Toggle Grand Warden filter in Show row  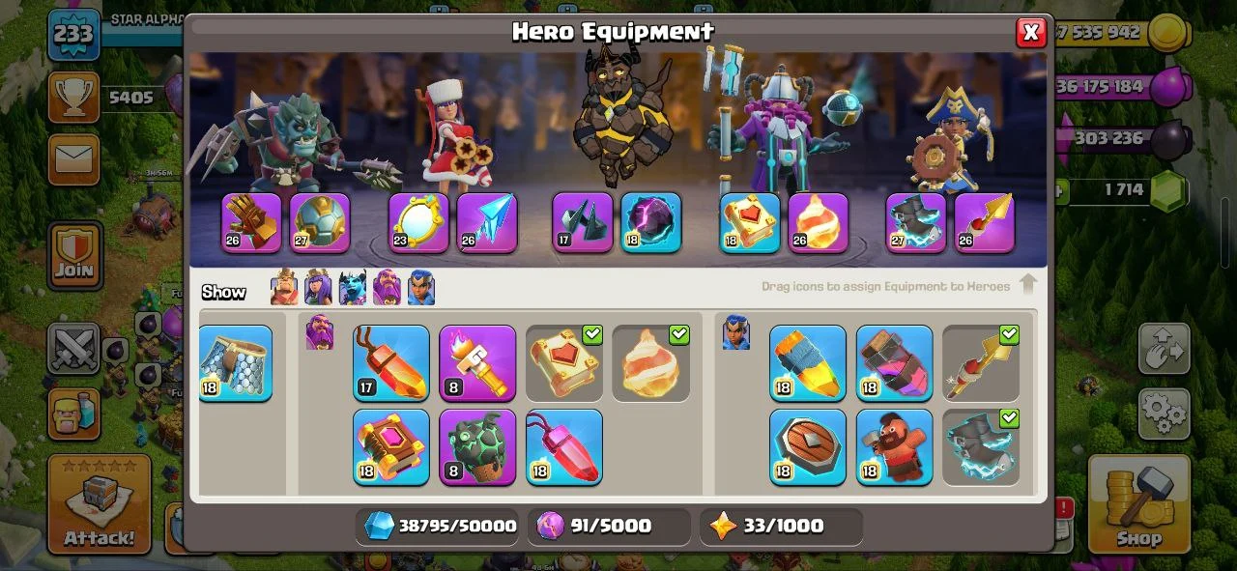[x=387, y=288]
